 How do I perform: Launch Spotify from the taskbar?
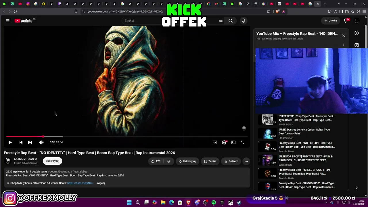(214, 202)
